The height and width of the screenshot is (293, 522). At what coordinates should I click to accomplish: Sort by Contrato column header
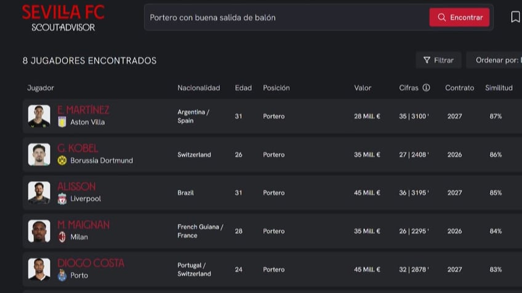click(460, 88)
